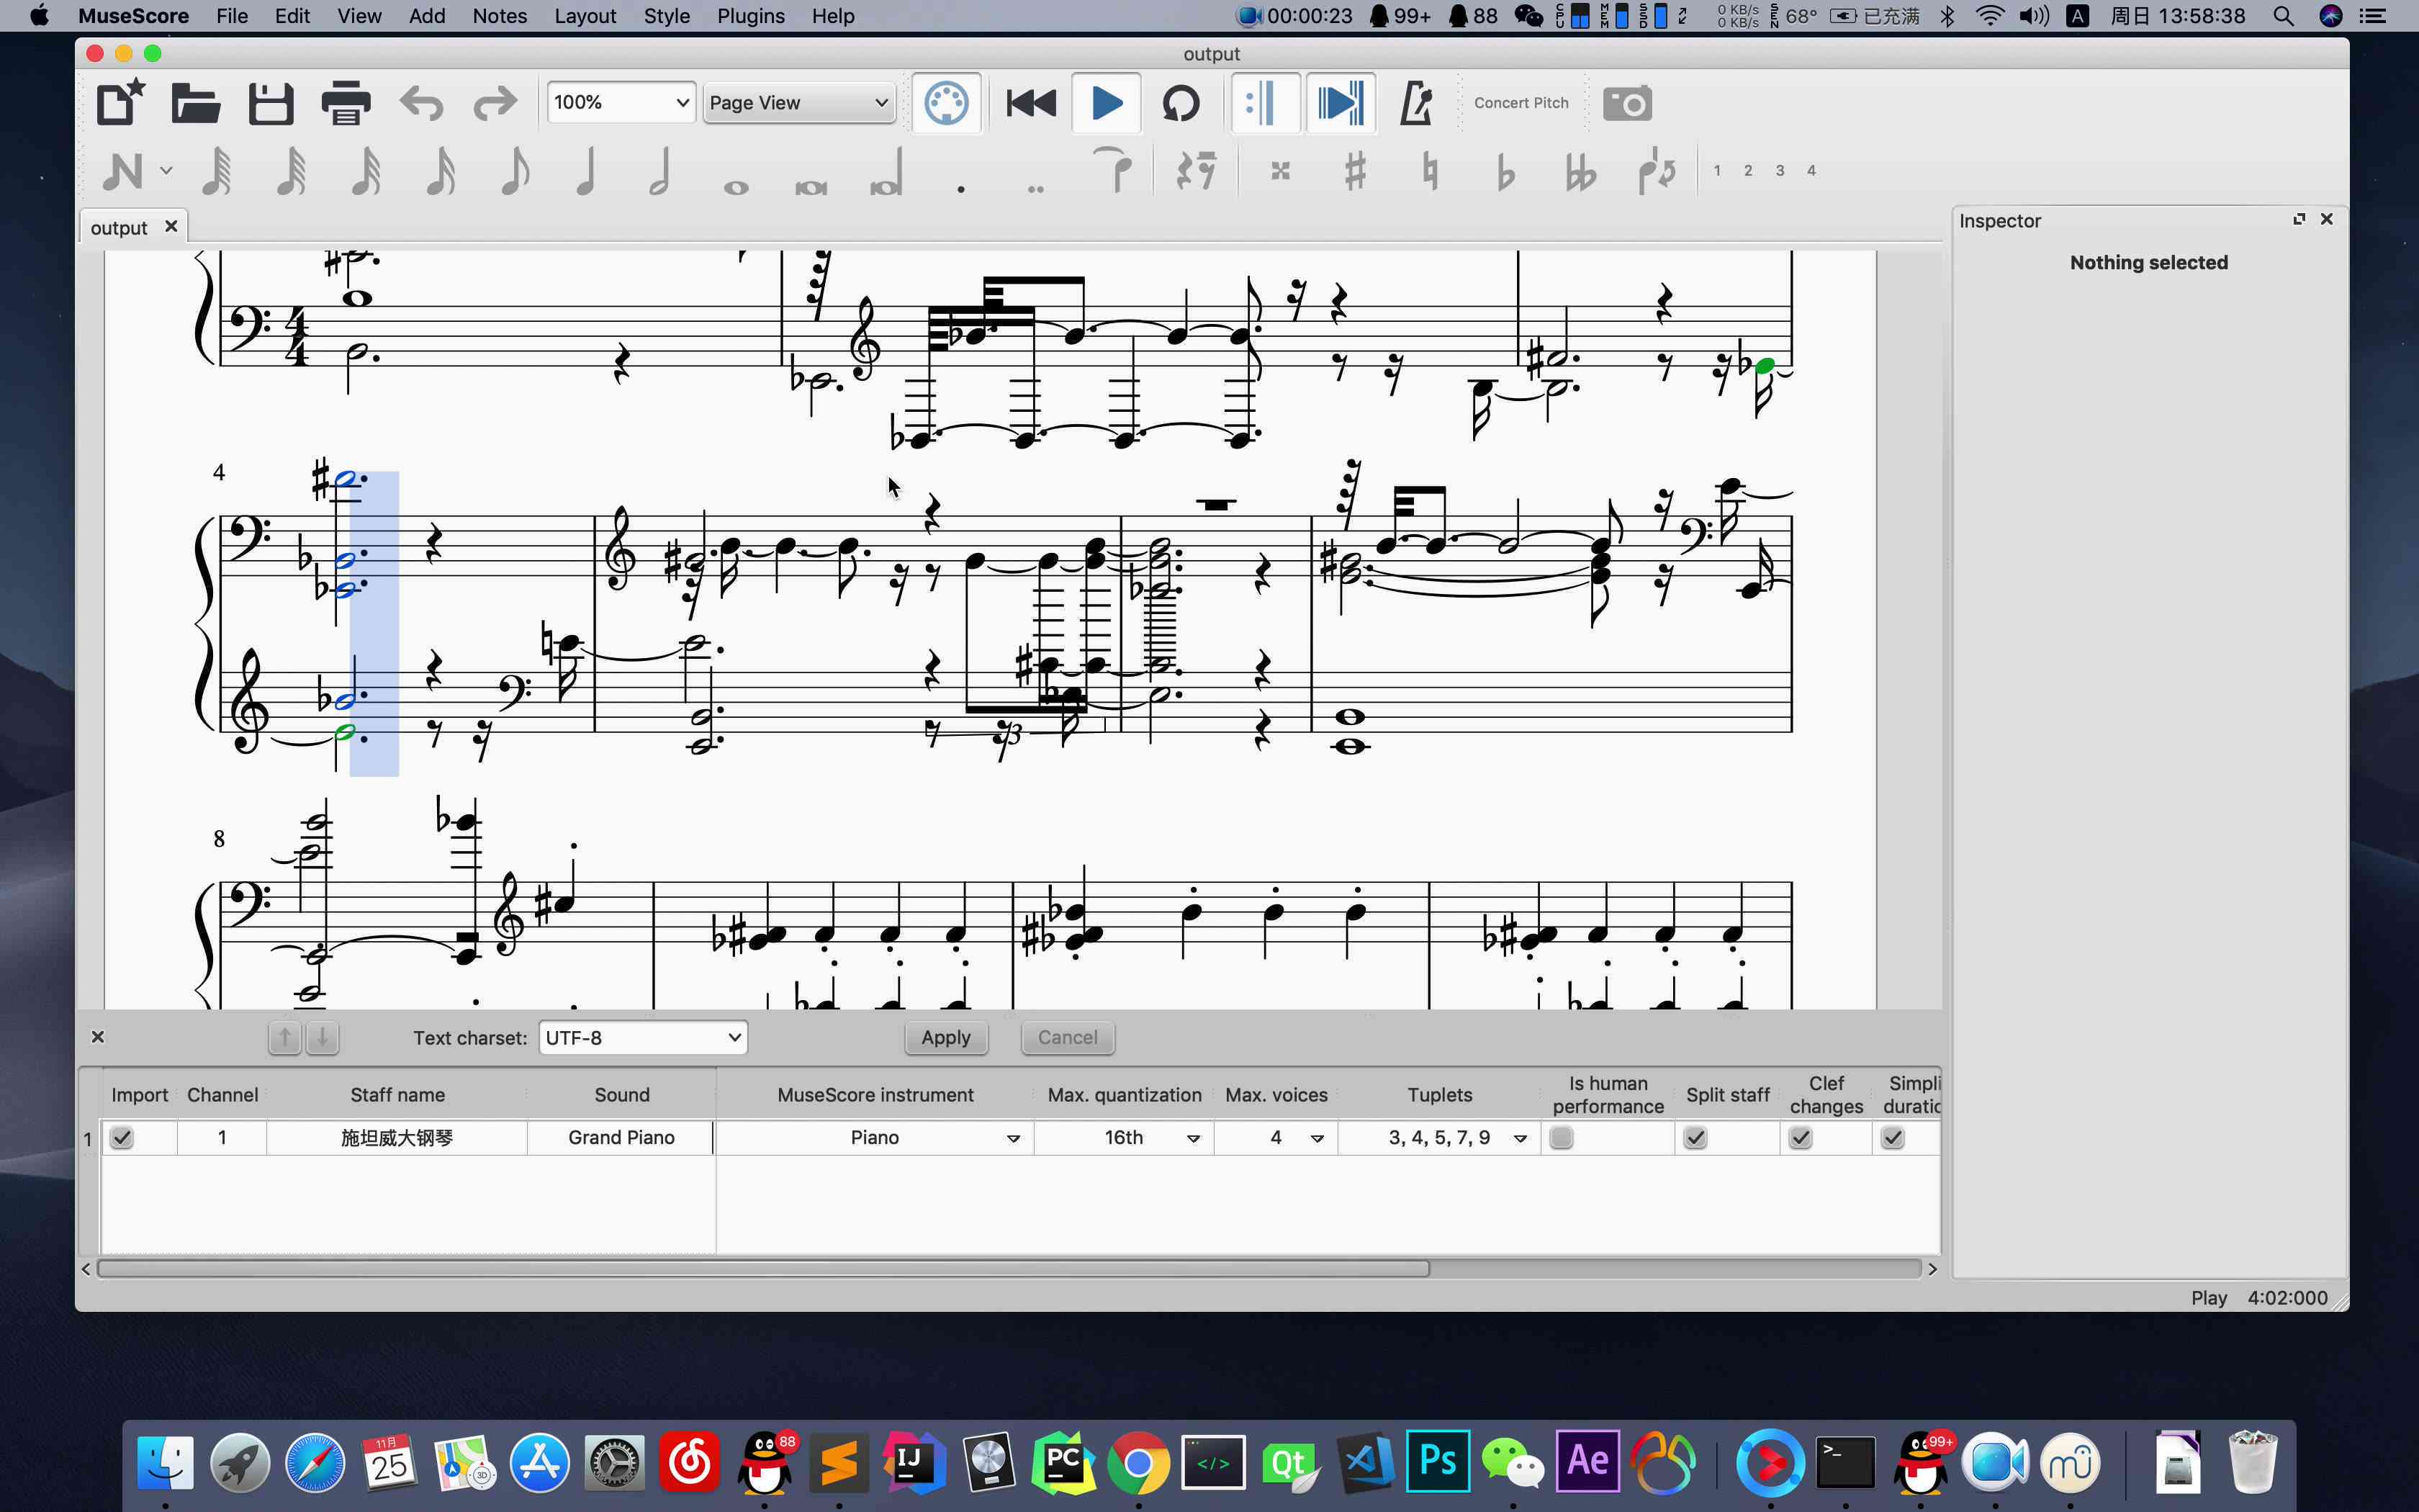Select the eighth note duration
2419x1512 pixels.
(x=515, y=171)
